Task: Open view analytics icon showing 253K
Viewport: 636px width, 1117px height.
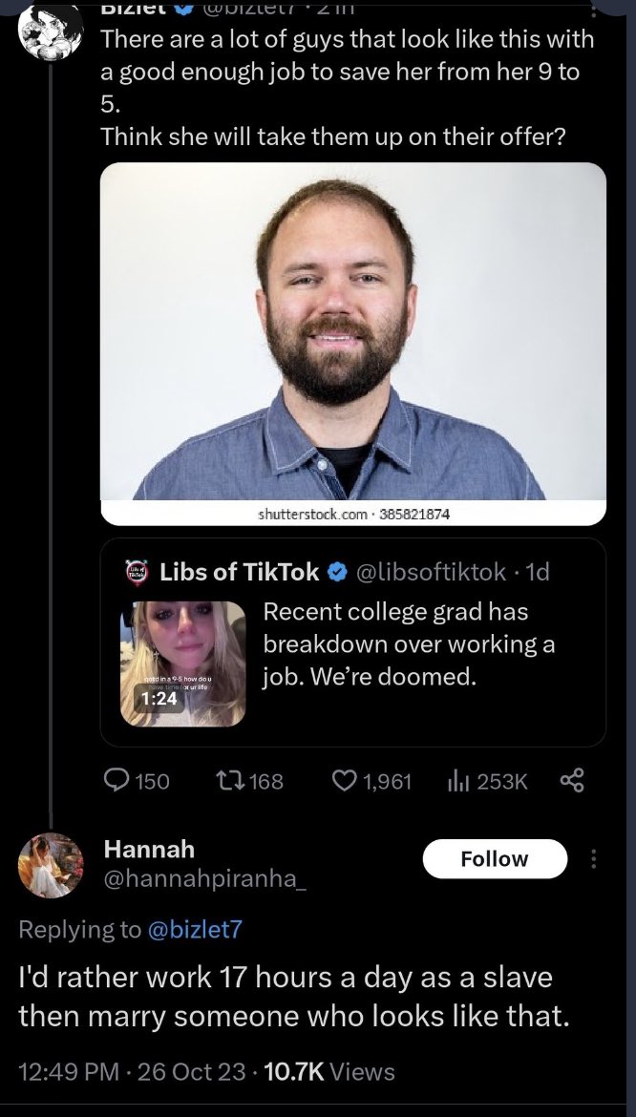Action: click(457, 781)
